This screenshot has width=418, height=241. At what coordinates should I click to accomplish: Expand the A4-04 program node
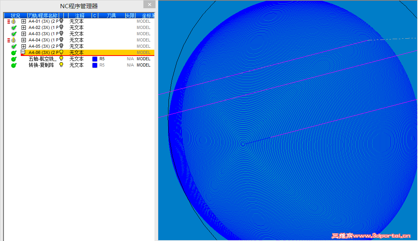pyautogui.click(x=24, y=40)
